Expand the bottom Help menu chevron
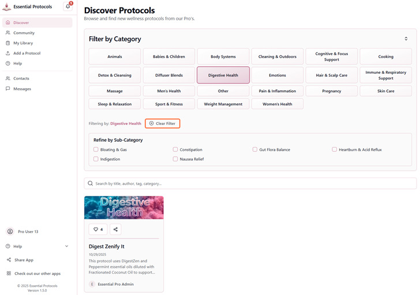420x295 pixels. (66, 247)
